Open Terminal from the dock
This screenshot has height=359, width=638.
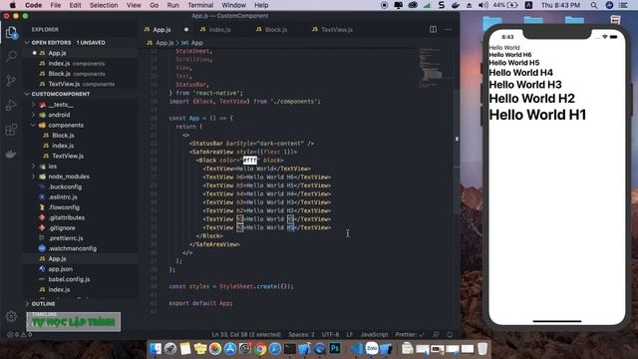click(290, 349)
